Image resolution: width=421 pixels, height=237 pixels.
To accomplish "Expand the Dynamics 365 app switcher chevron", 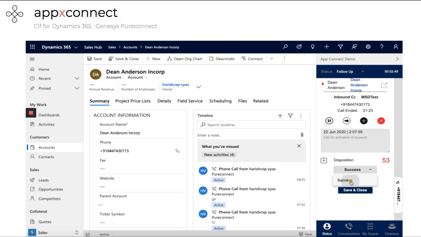I will pyautogui.click(x=76, y=47).
